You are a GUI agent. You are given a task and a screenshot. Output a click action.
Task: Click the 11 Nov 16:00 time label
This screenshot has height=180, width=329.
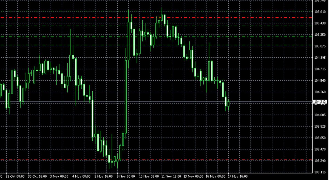171,176
